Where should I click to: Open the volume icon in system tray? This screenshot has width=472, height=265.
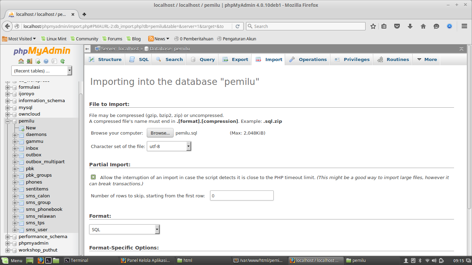click(x=435, y=261)
